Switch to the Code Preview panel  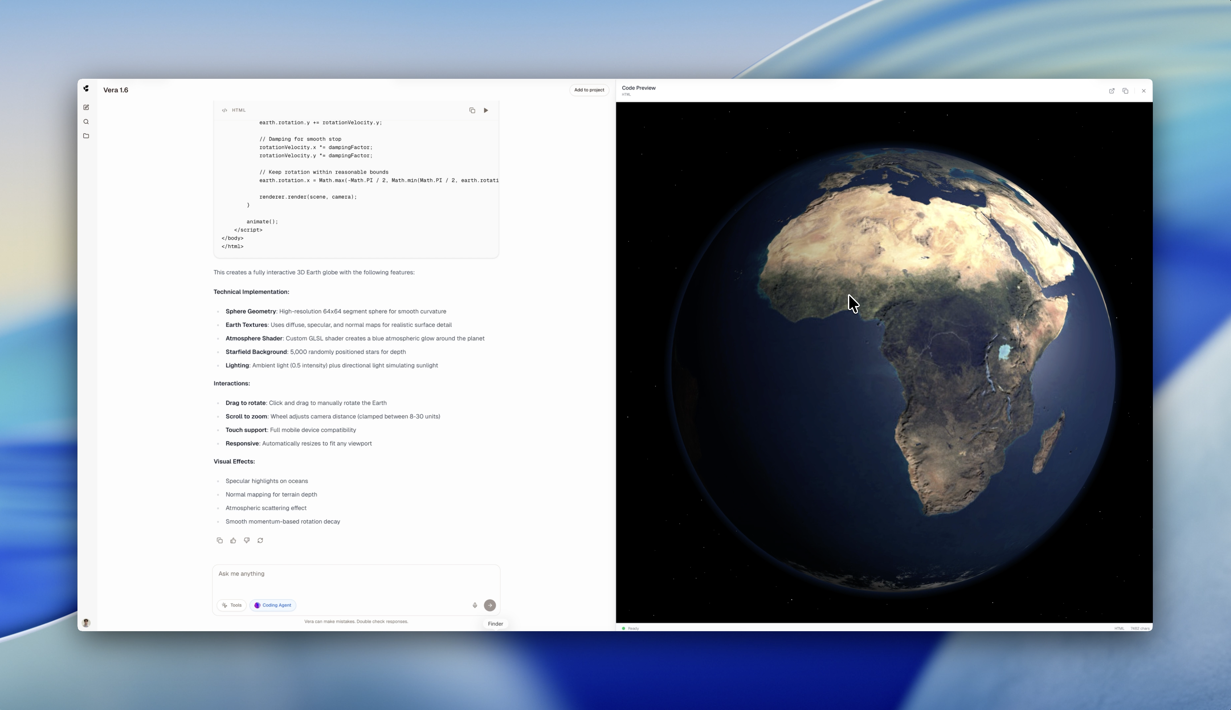point(639,88)
